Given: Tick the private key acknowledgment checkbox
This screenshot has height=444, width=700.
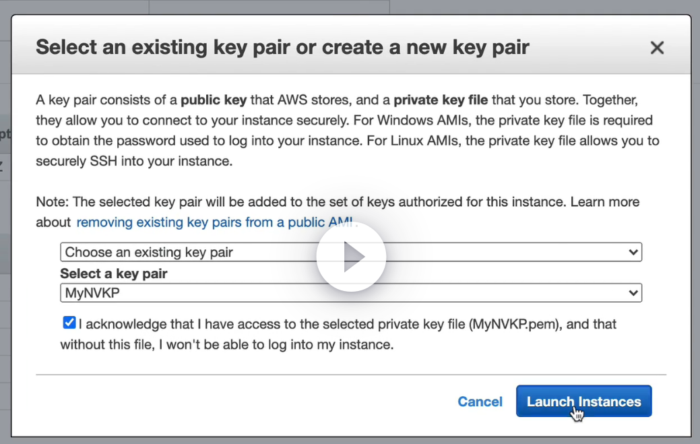Looking at the screenshot, I should [x=69, y=323].
